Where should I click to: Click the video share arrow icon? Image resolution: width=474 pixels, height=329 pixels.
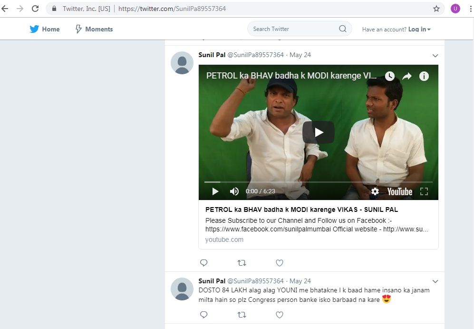tap(407, 76)
